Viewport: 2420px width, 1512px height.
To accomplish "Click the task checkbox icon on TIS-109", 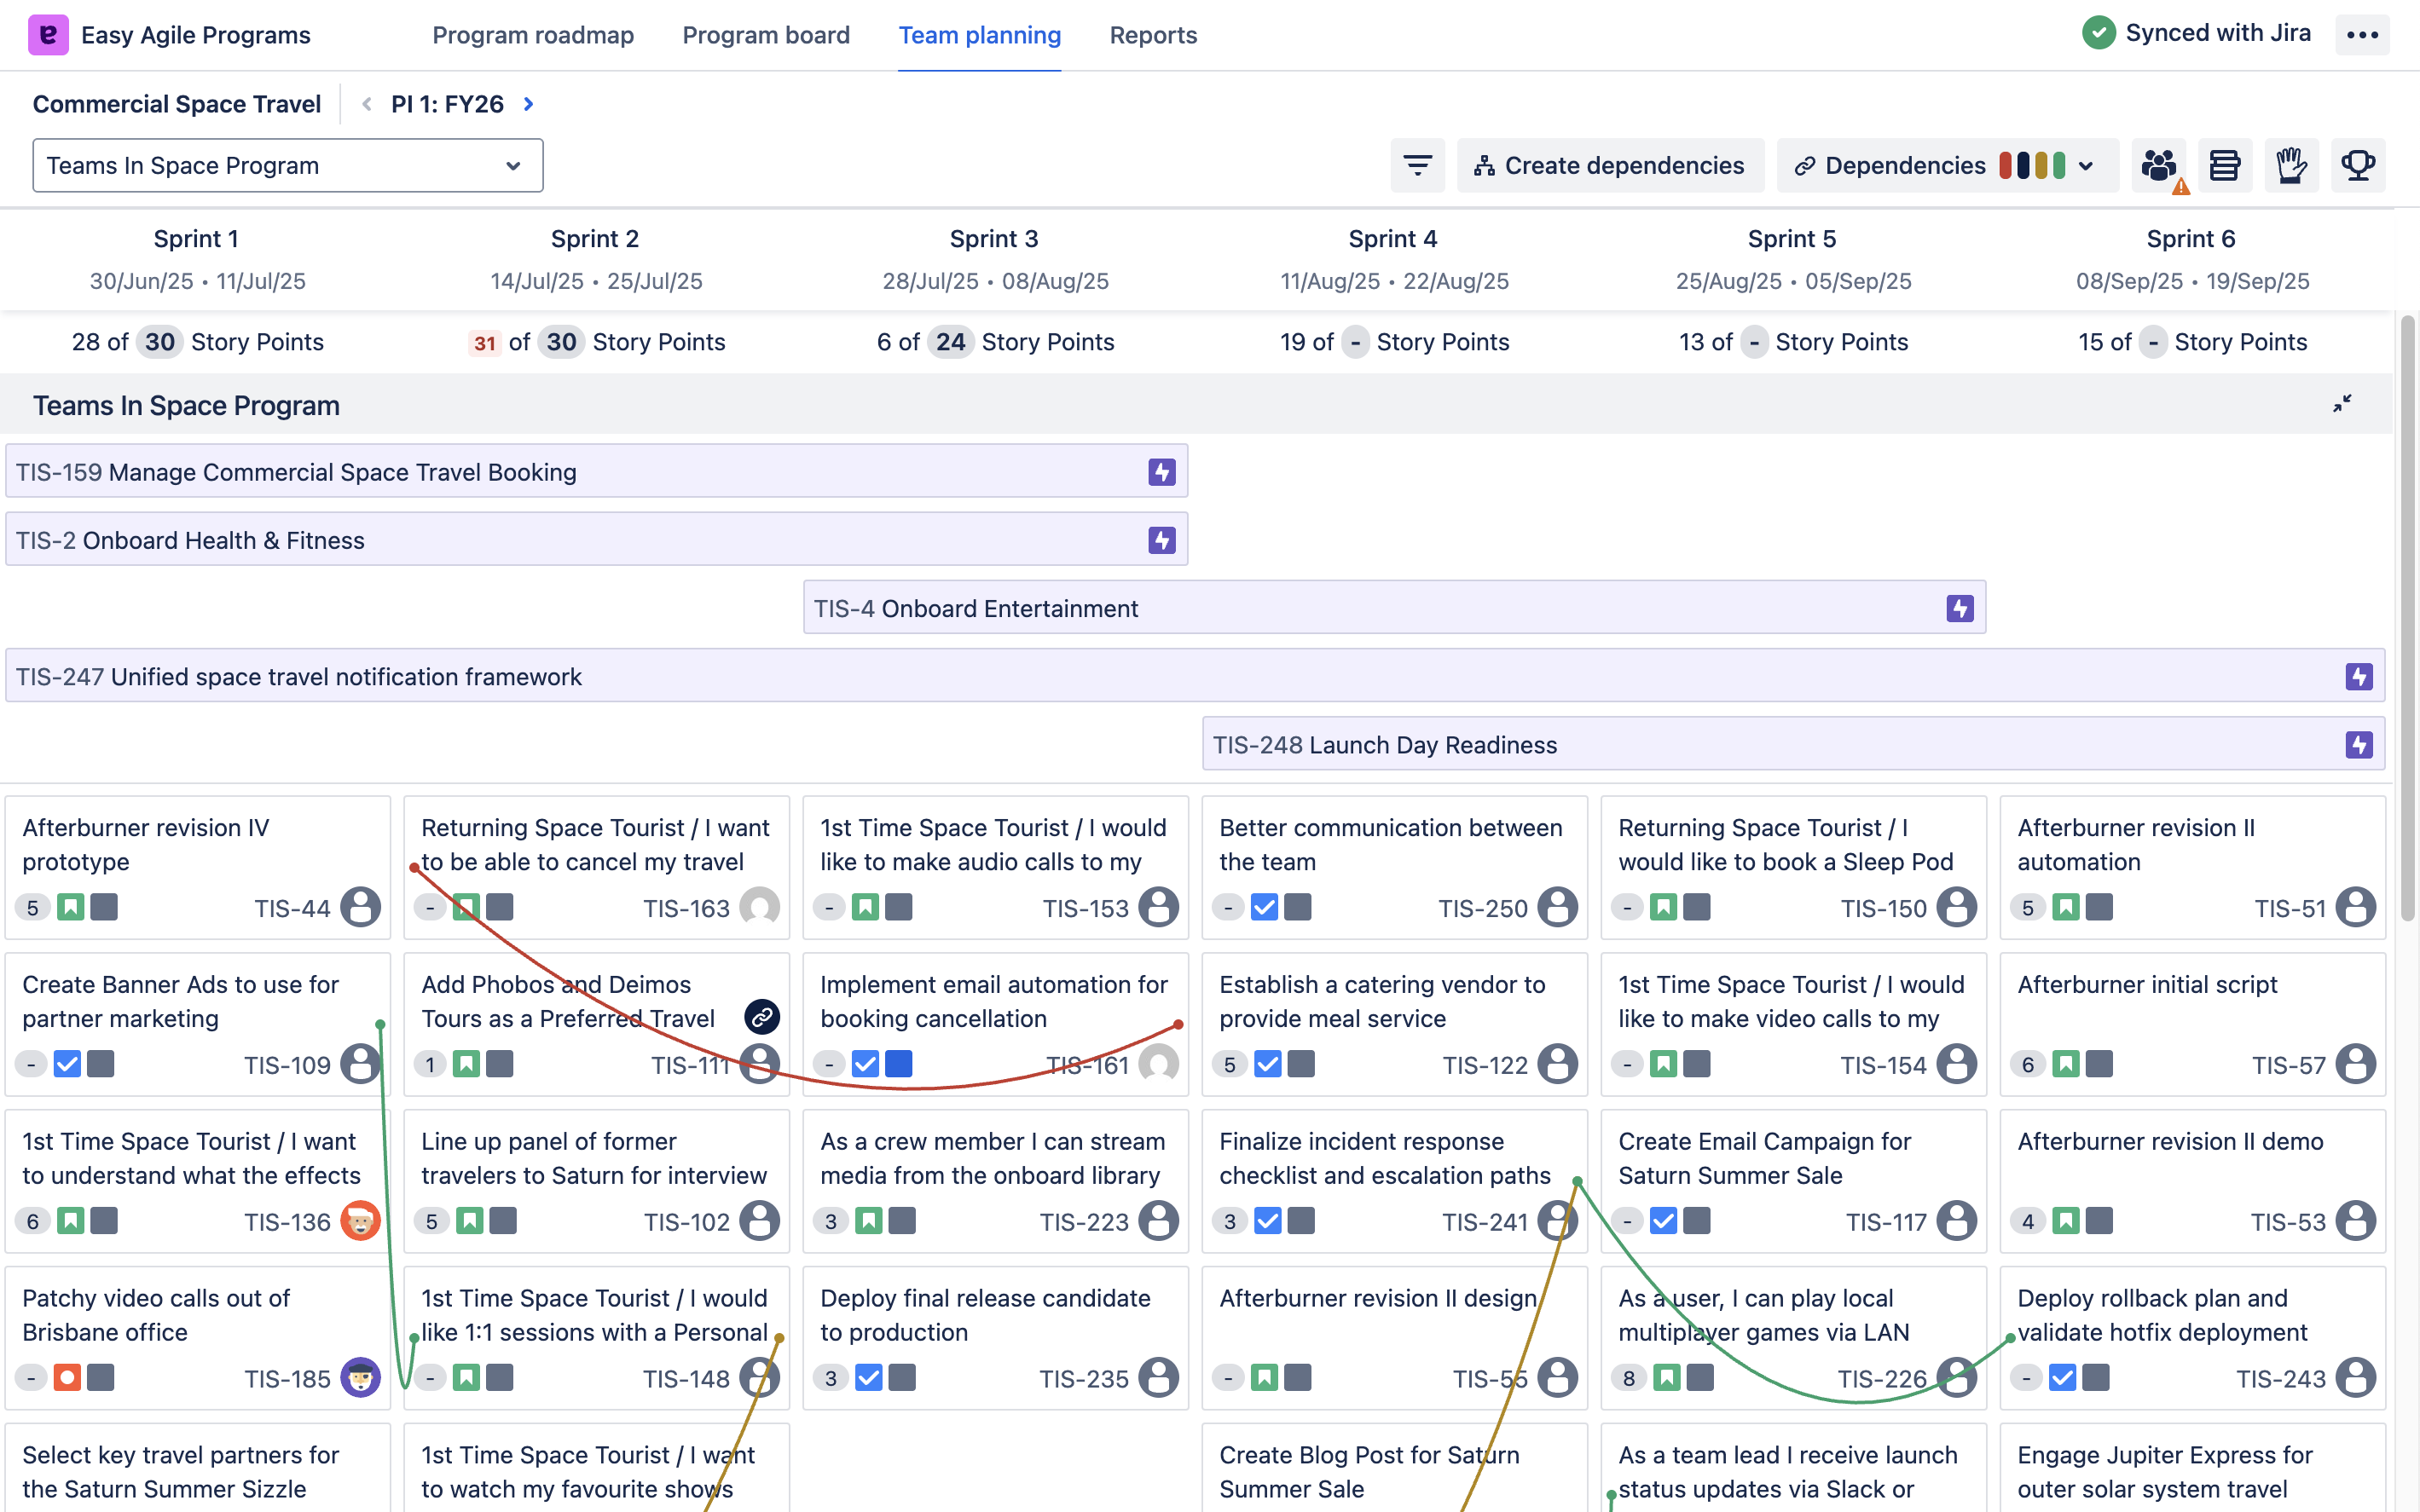I will pos(67,1064).
